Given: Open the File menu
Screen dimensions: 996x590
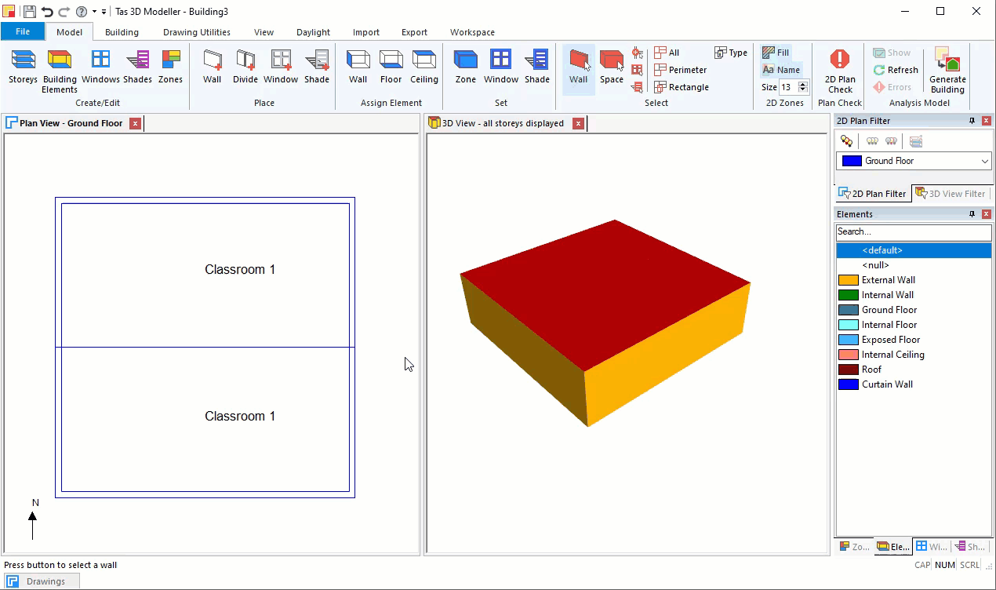Looking at the screenshot, I should point(23,32).
